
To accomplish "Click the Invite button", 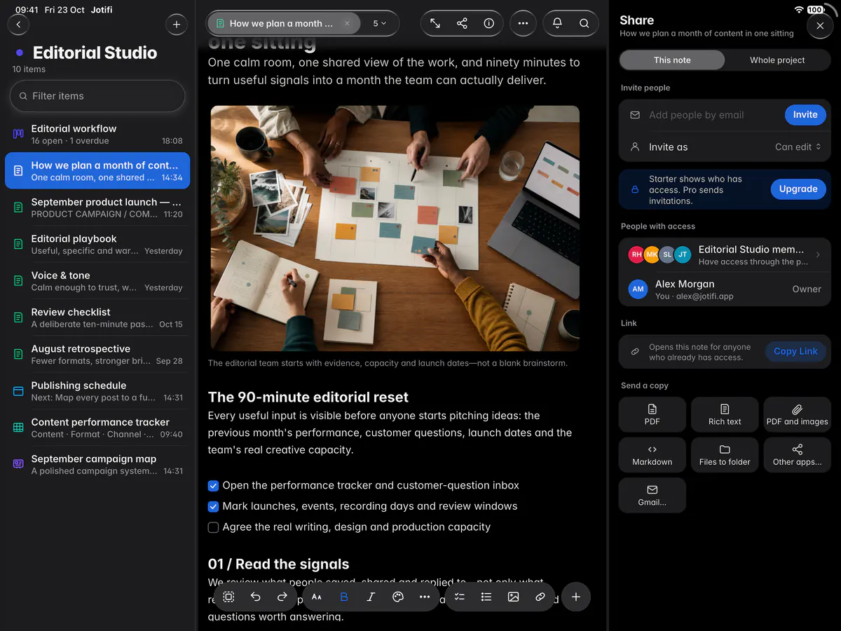I will tap(805, 115).
